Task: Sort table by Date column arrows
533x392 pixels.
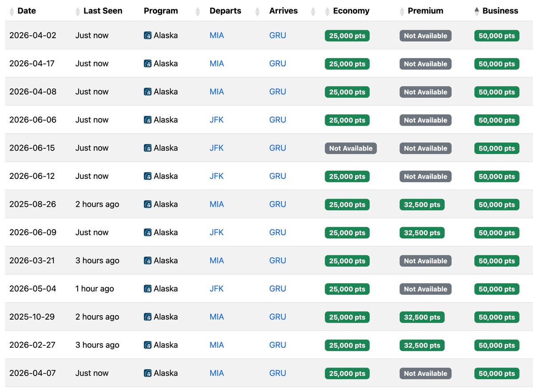Action: 12,12
